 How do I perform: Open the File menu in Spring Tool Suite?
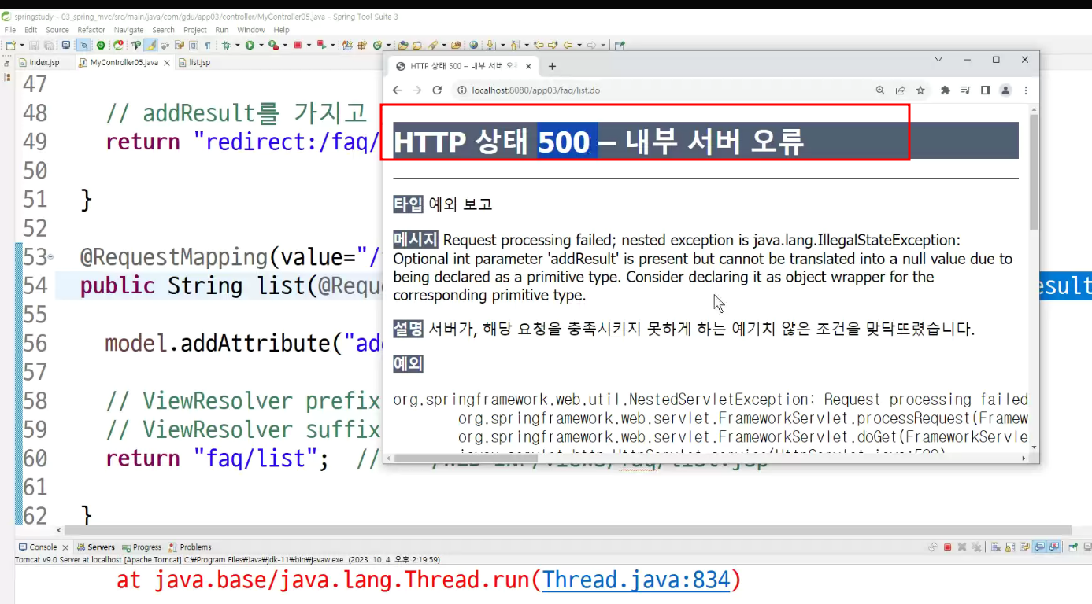point(10,30)
